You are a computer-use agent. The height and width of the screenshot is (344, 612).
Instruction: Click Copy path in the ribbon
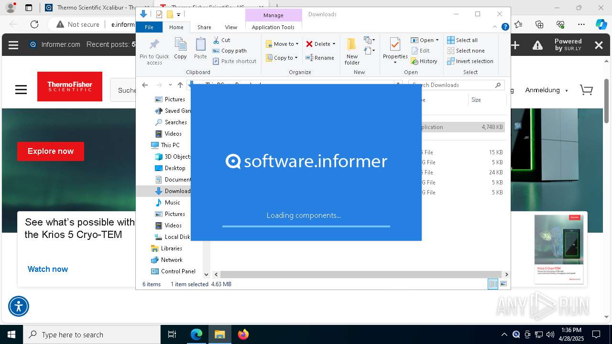229,51
